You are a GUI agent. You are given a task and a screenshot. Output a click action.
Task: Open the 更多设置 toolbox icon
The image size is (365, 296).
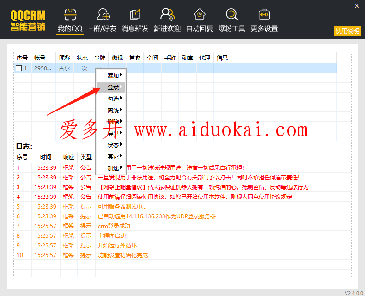tap(264, 15)
